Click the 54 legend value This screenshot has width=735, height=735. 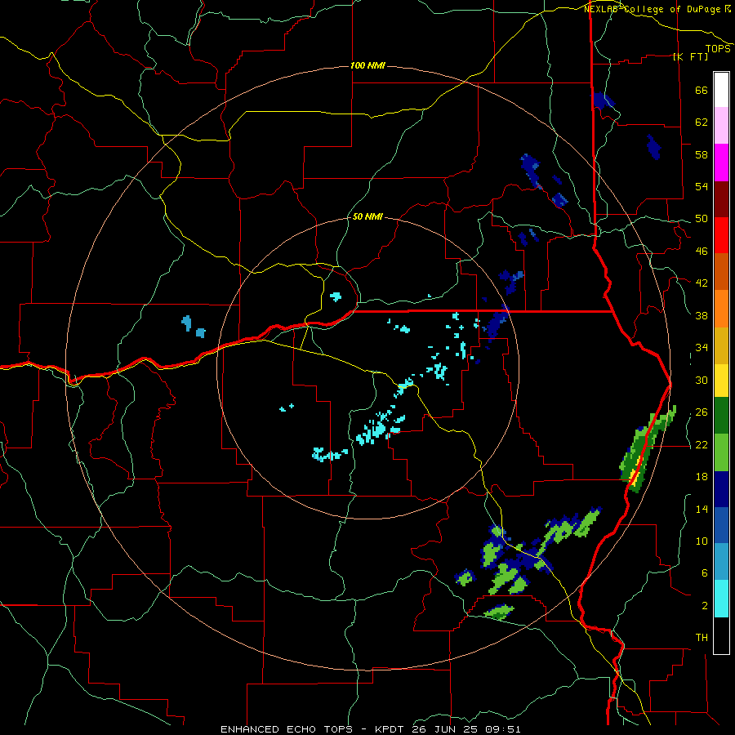point(702,186)
